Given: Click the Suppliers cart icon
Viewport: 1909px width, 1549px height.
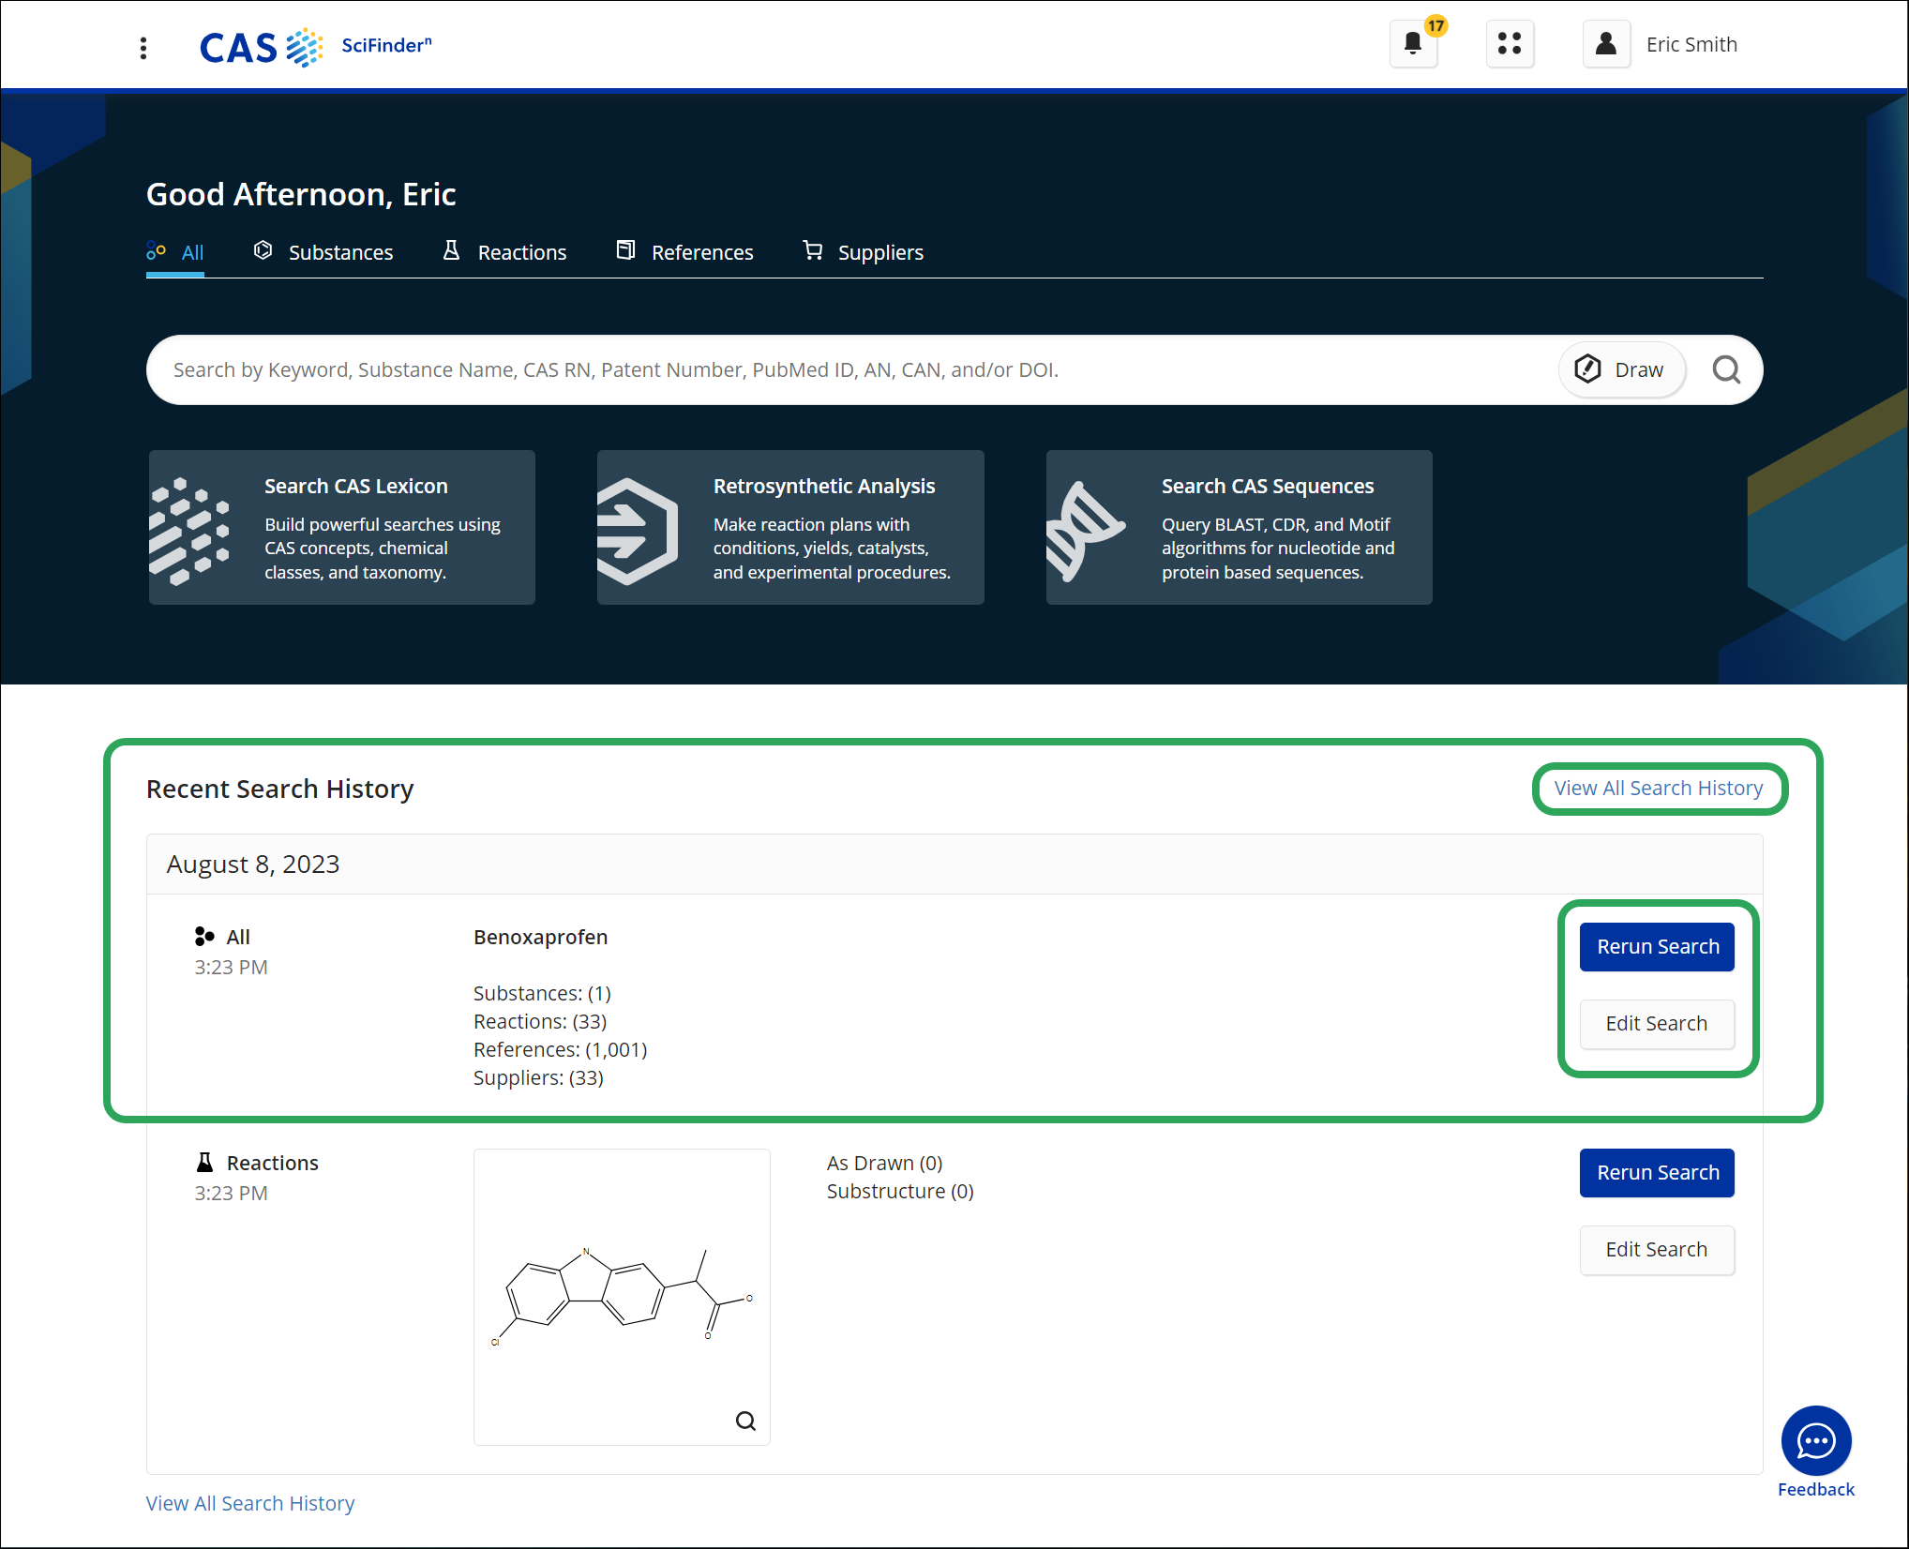Looking at the screenshot, I should [x=813, y=250].
